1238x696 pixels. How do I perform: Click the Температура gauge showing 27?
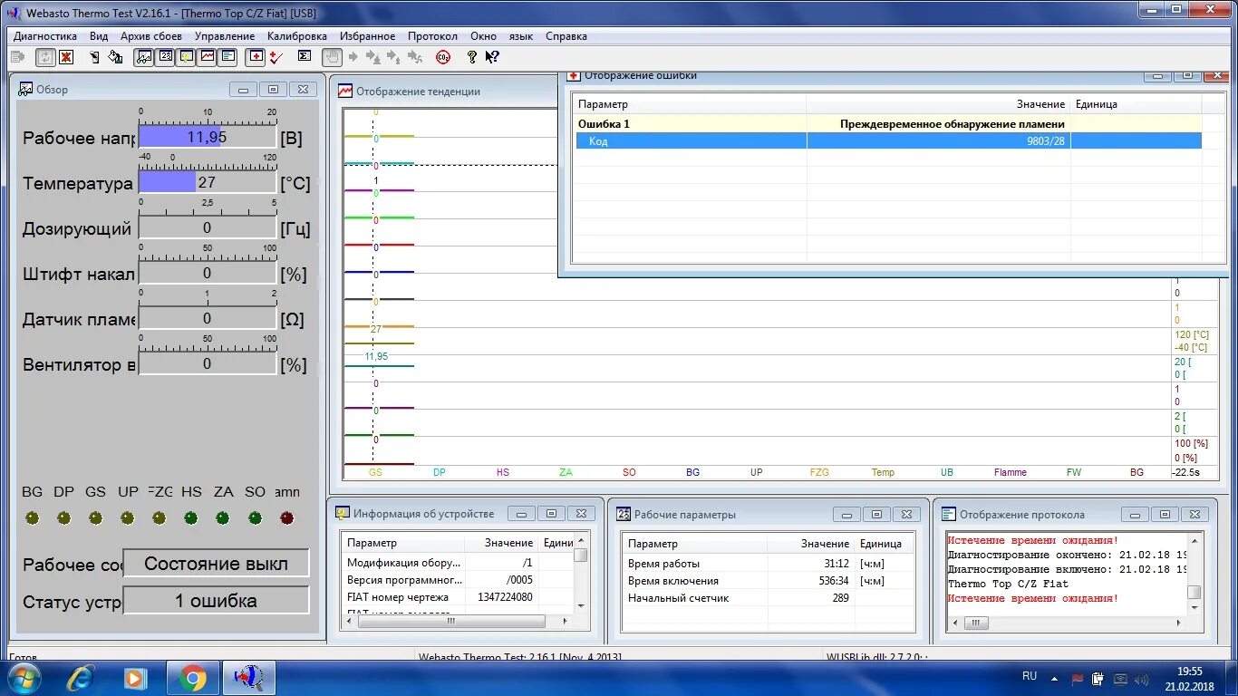[208, 182]
